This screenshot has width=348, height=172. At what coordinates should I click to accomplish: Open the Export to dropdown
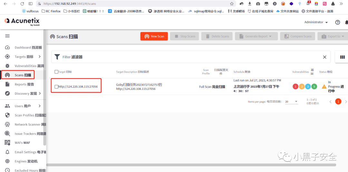point(333,36)
